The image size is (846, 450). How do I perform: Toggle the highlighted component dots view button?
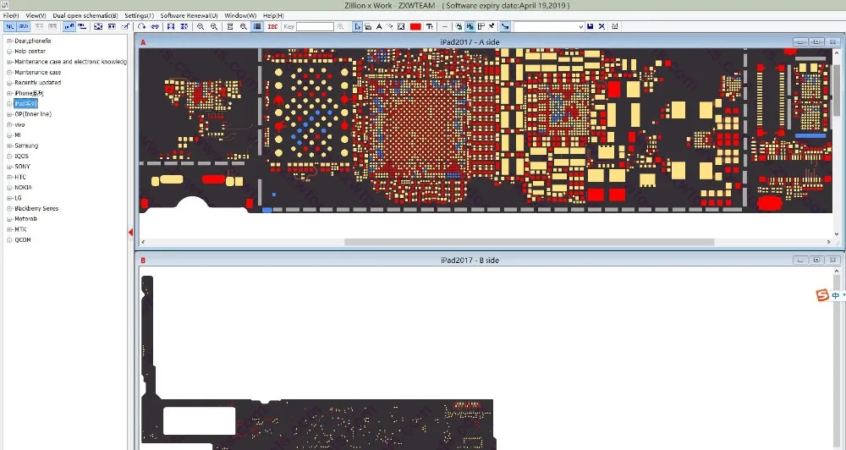click(69, 26)
